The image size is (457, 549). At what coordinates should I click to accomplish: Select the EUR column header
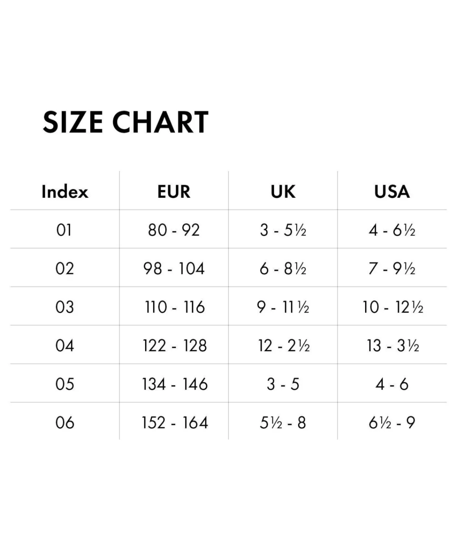(174, 191)
